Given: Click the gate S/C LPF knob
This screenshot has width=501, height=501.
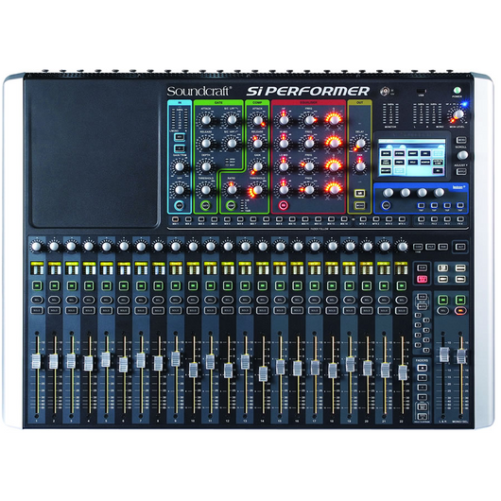Looking at the screenshot, I should coord(232,120).
